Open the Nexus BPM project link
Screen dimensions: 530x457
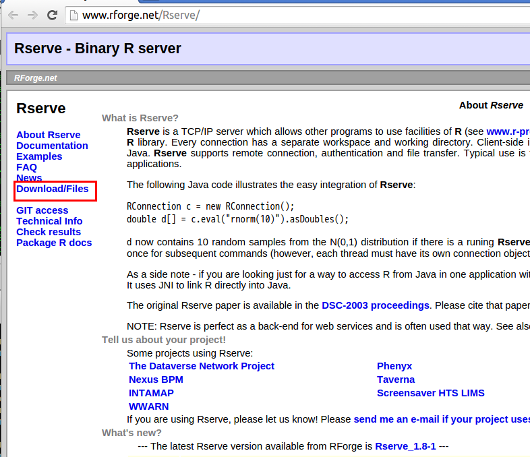click(156, 379)
